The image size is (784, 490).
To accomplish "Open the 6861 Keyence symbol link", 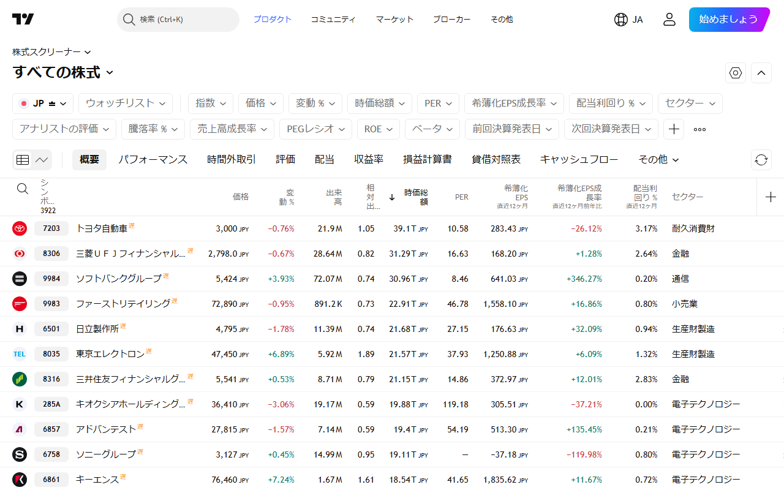I will (51, 480).
